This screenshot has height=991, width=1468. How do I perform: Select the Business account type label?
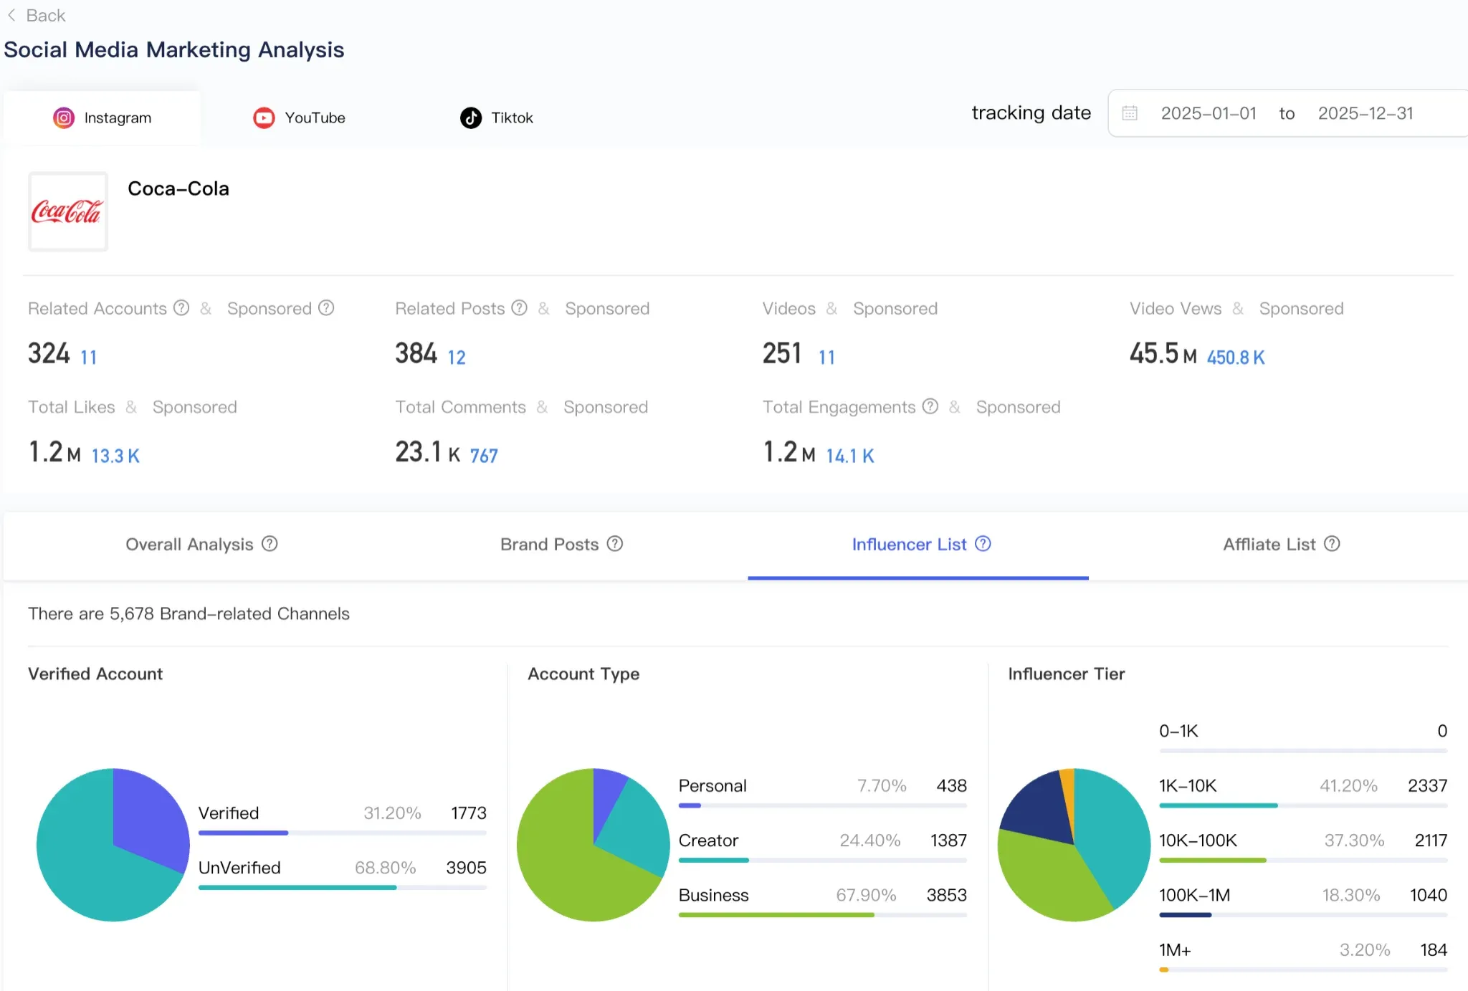pyautogui.click(x=714, y=895)
